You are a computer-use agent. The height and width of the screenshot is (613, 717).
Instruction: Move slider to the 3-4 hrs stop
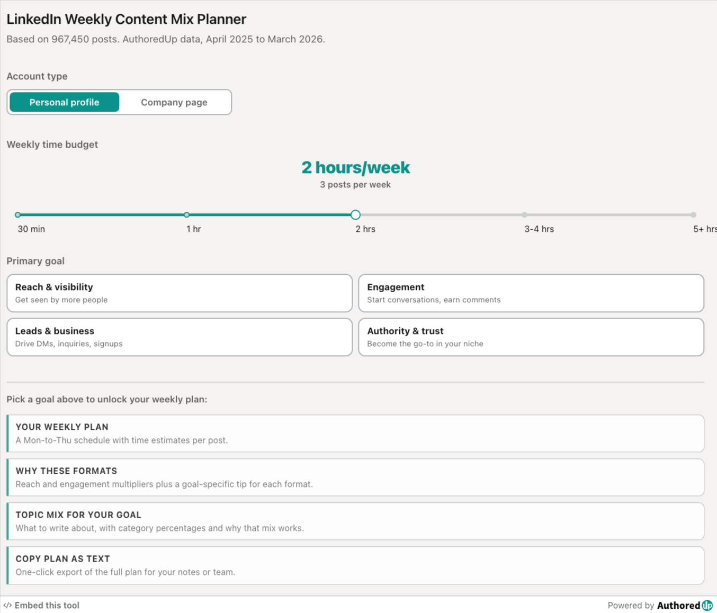(524, 215)
